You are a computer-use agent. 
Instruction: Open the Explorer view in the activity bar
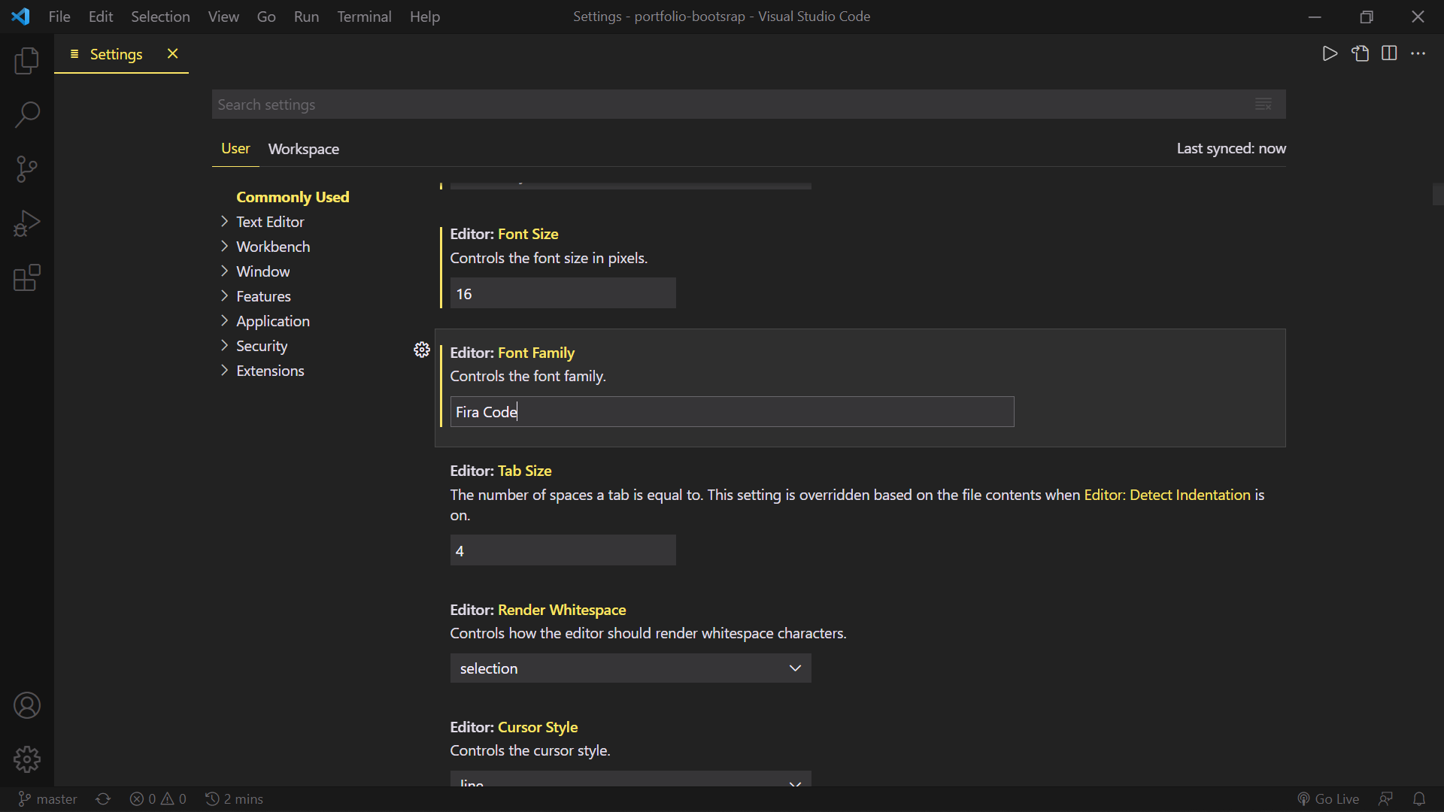coord(27,61)
